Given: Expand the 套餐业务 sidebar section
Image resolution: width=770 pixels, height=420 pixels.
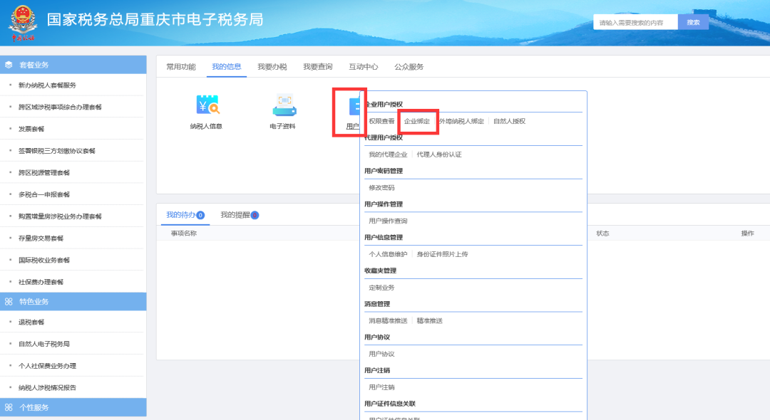Looking at the screenshot, I should click(73, 65).
